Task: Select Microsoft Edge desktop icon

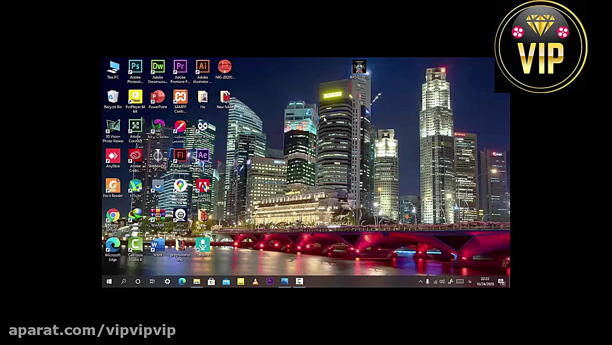Action: [113, 250]
